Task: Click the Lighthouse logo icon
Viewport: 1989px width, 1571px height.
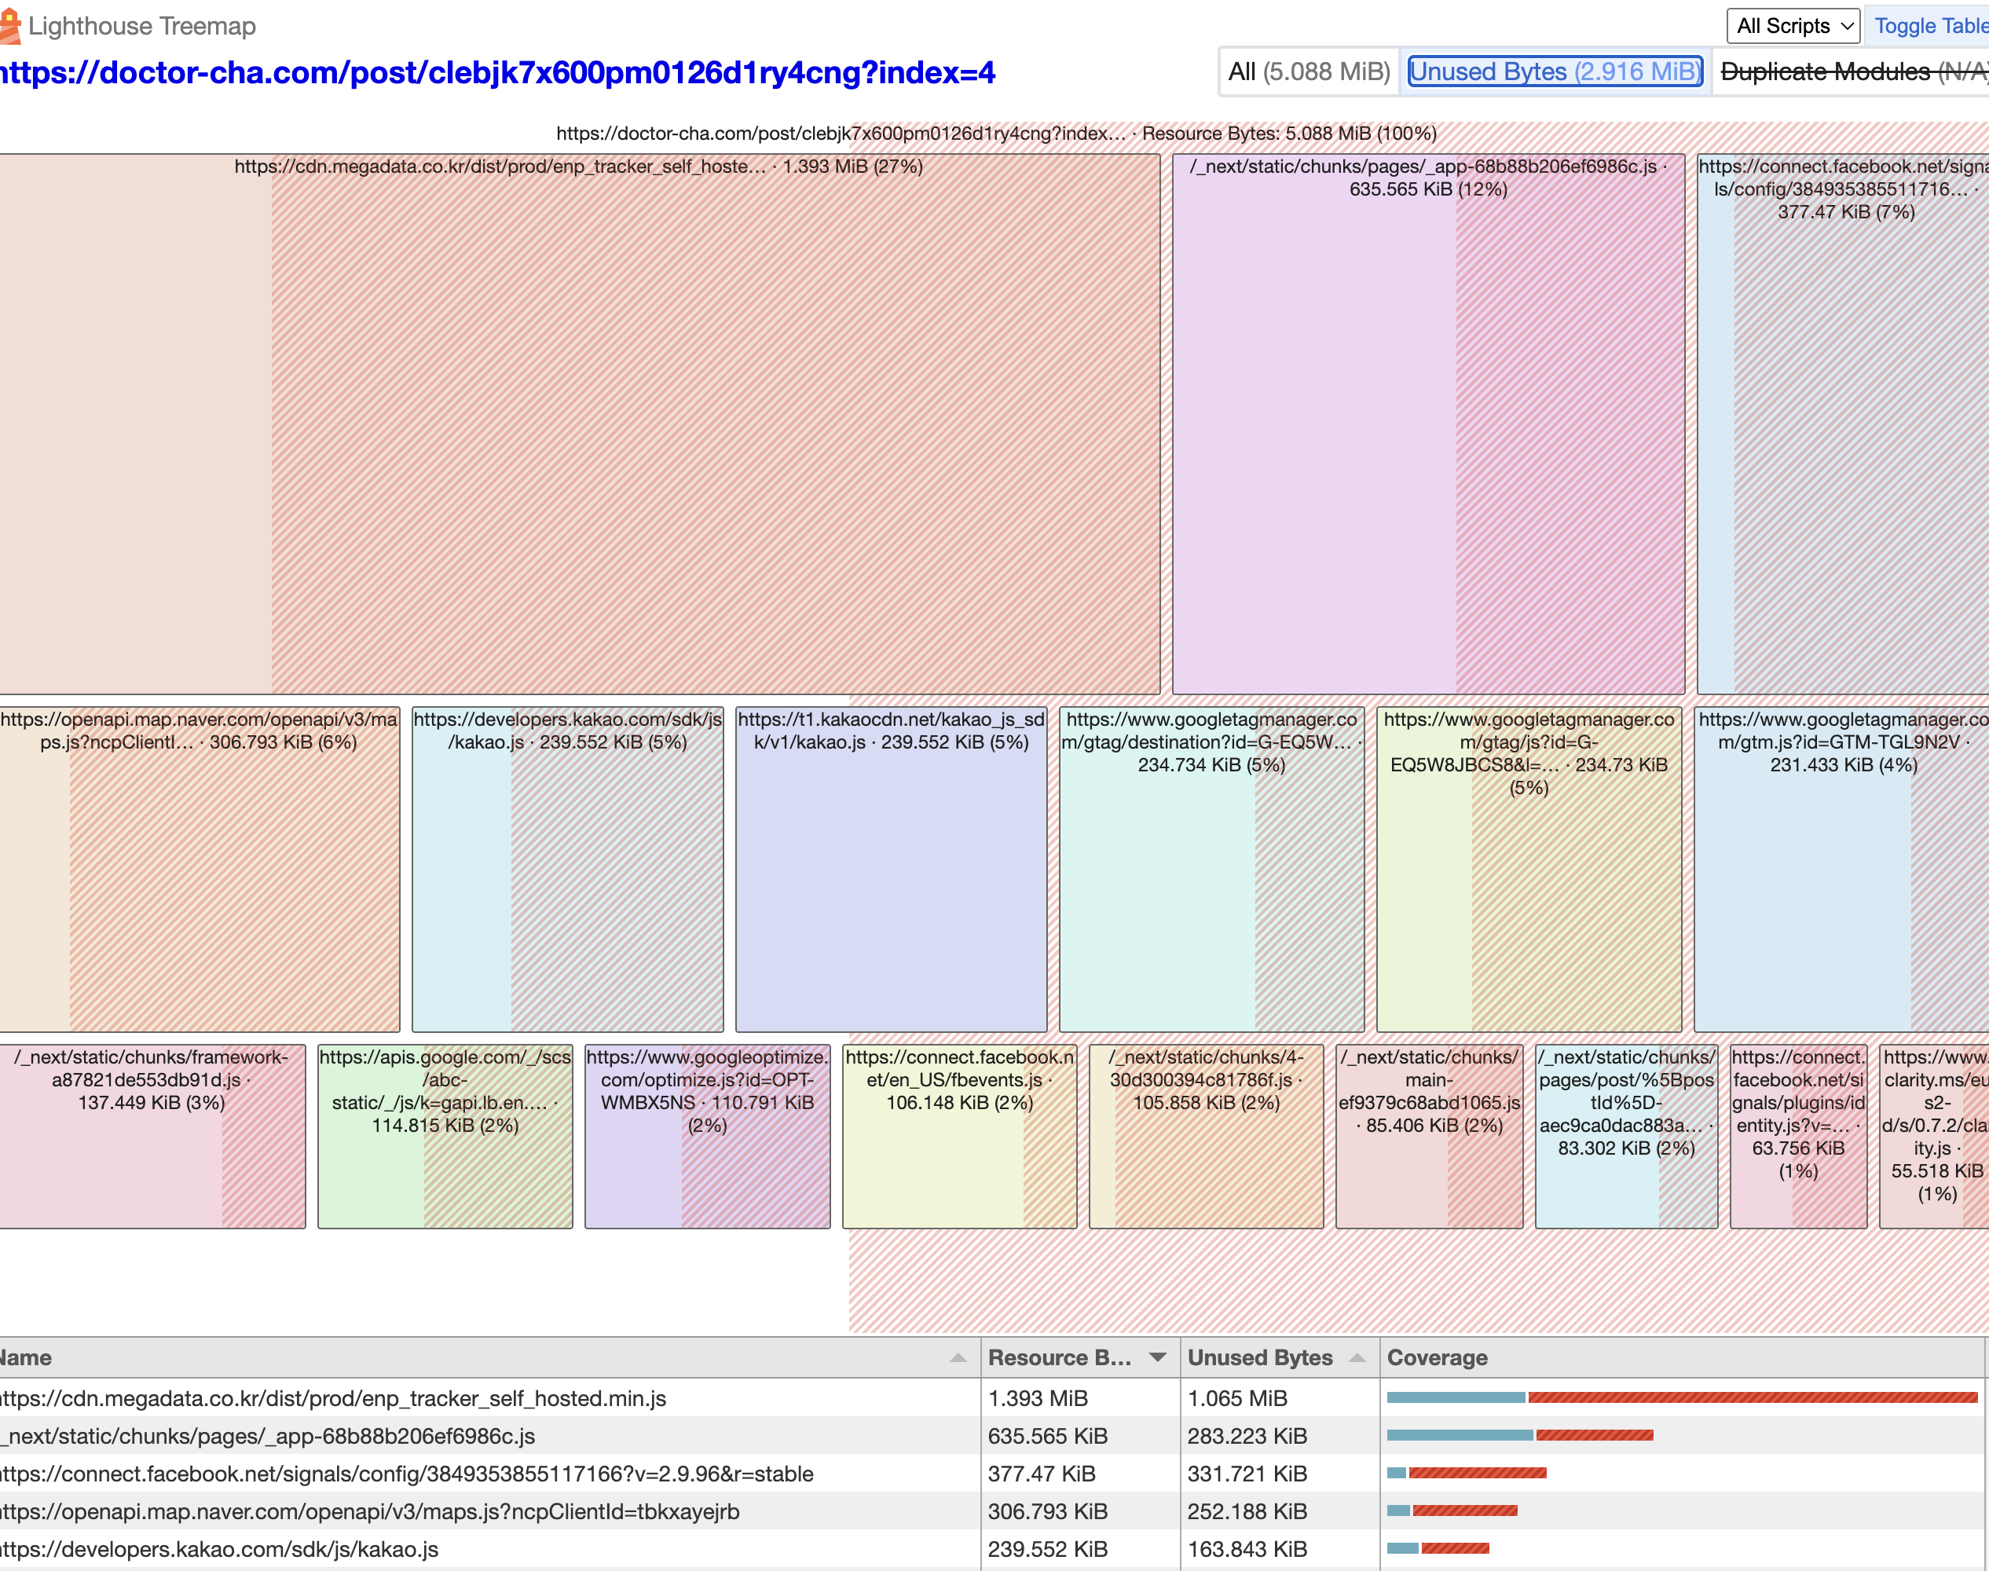Action: point(9,26)
